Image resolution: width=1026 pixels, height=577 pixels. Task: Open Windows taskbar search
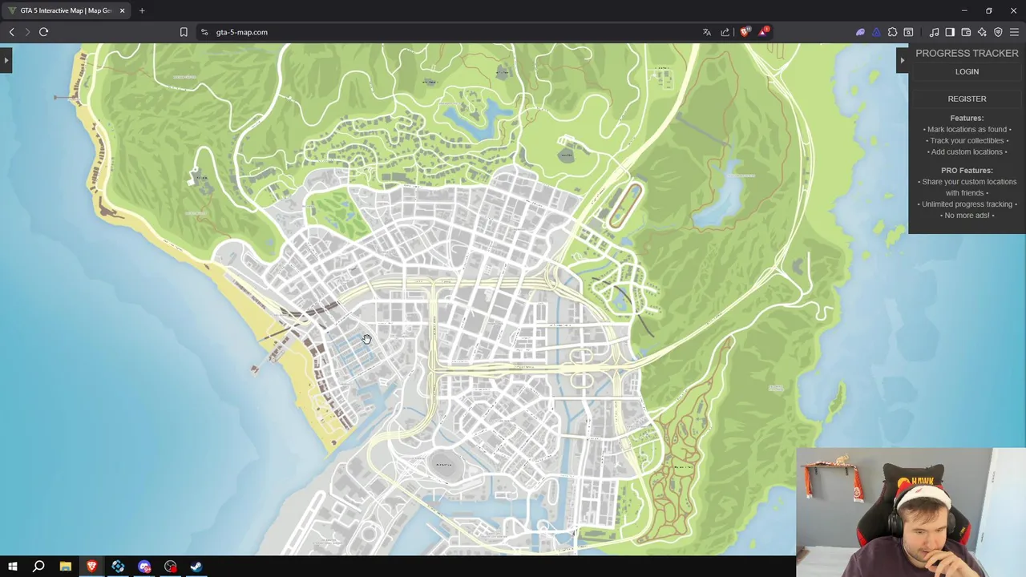38,567
